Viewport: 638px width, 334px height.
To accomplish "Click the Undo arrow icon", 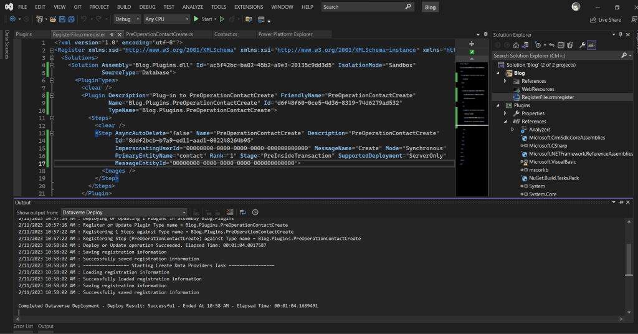I will point(84,19).
